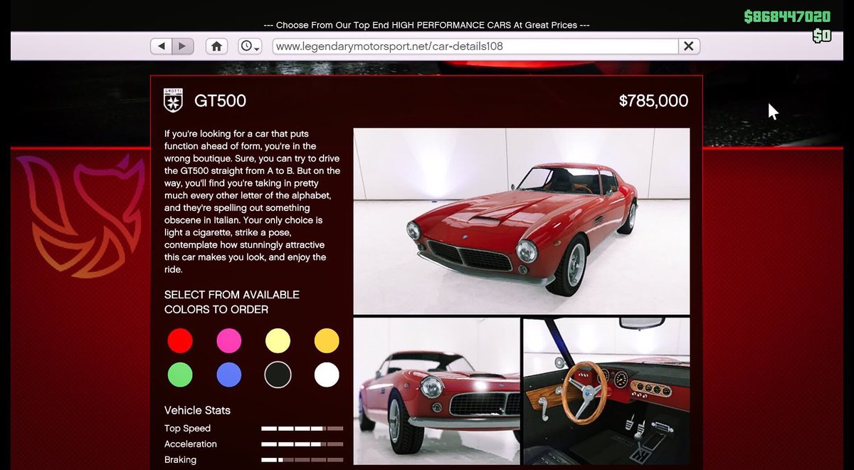
Task: Click the Braking label
Action: point(180,460)
